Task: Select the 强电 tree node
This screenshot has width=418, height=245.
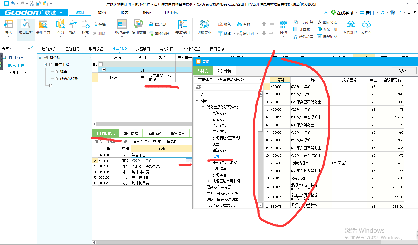Action: click(x=63, y=71)
